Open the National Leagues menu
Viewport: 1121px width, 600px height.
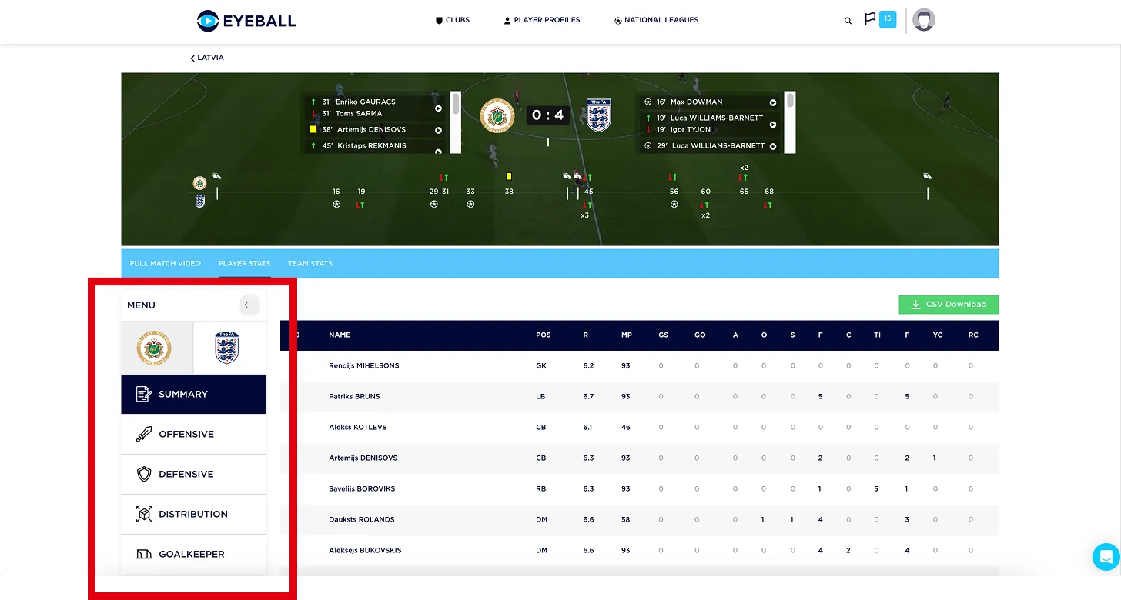[657, 20]
